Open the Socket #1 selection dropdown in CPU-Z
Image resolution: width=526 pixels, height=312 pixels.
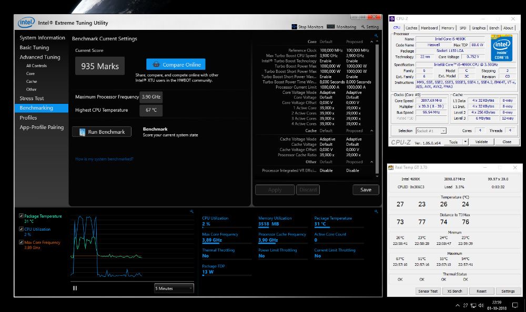tap(431, 131)
